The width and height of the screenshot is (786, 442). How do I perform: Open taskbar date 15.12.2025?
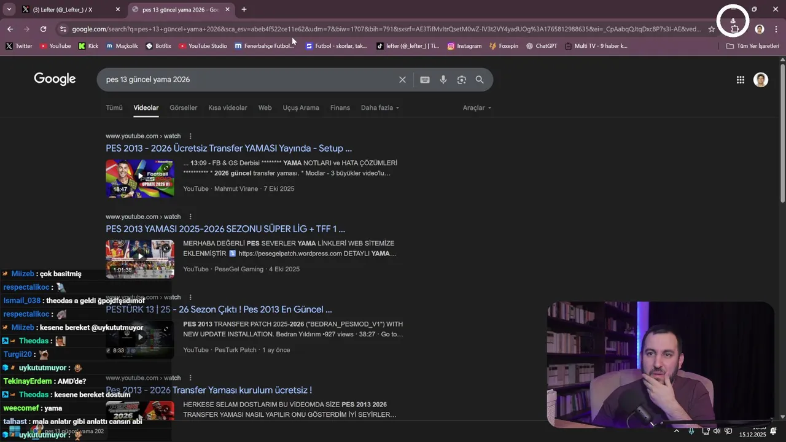tap(752, 435)
